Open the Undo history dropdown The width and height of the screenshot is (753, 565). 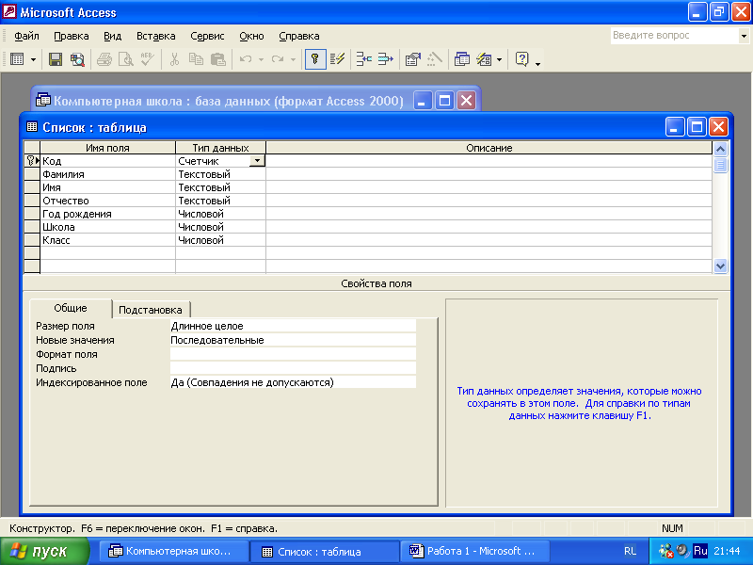pyautogui.click(x=262, y=60)
